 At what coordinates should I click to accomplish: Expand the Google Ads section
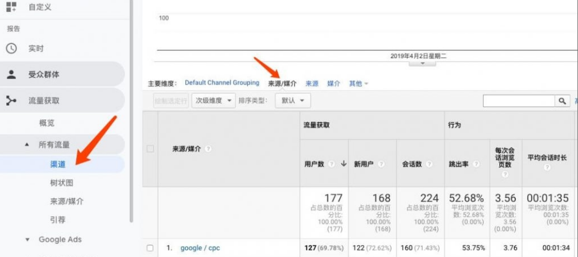point(27,240)
